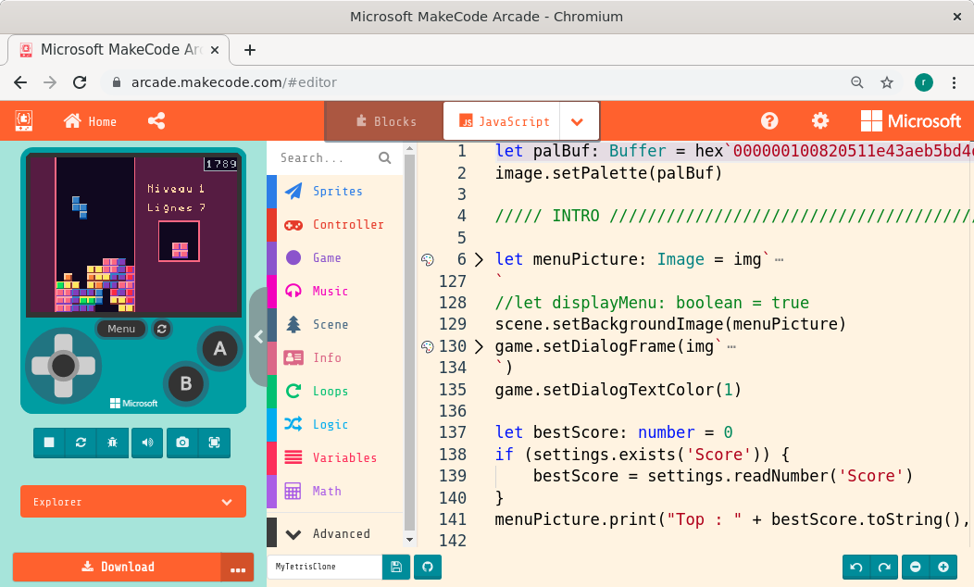Click the MakeCode Arcade logo icon
This screenshot has width=974, height=587.
click(23, 120)
